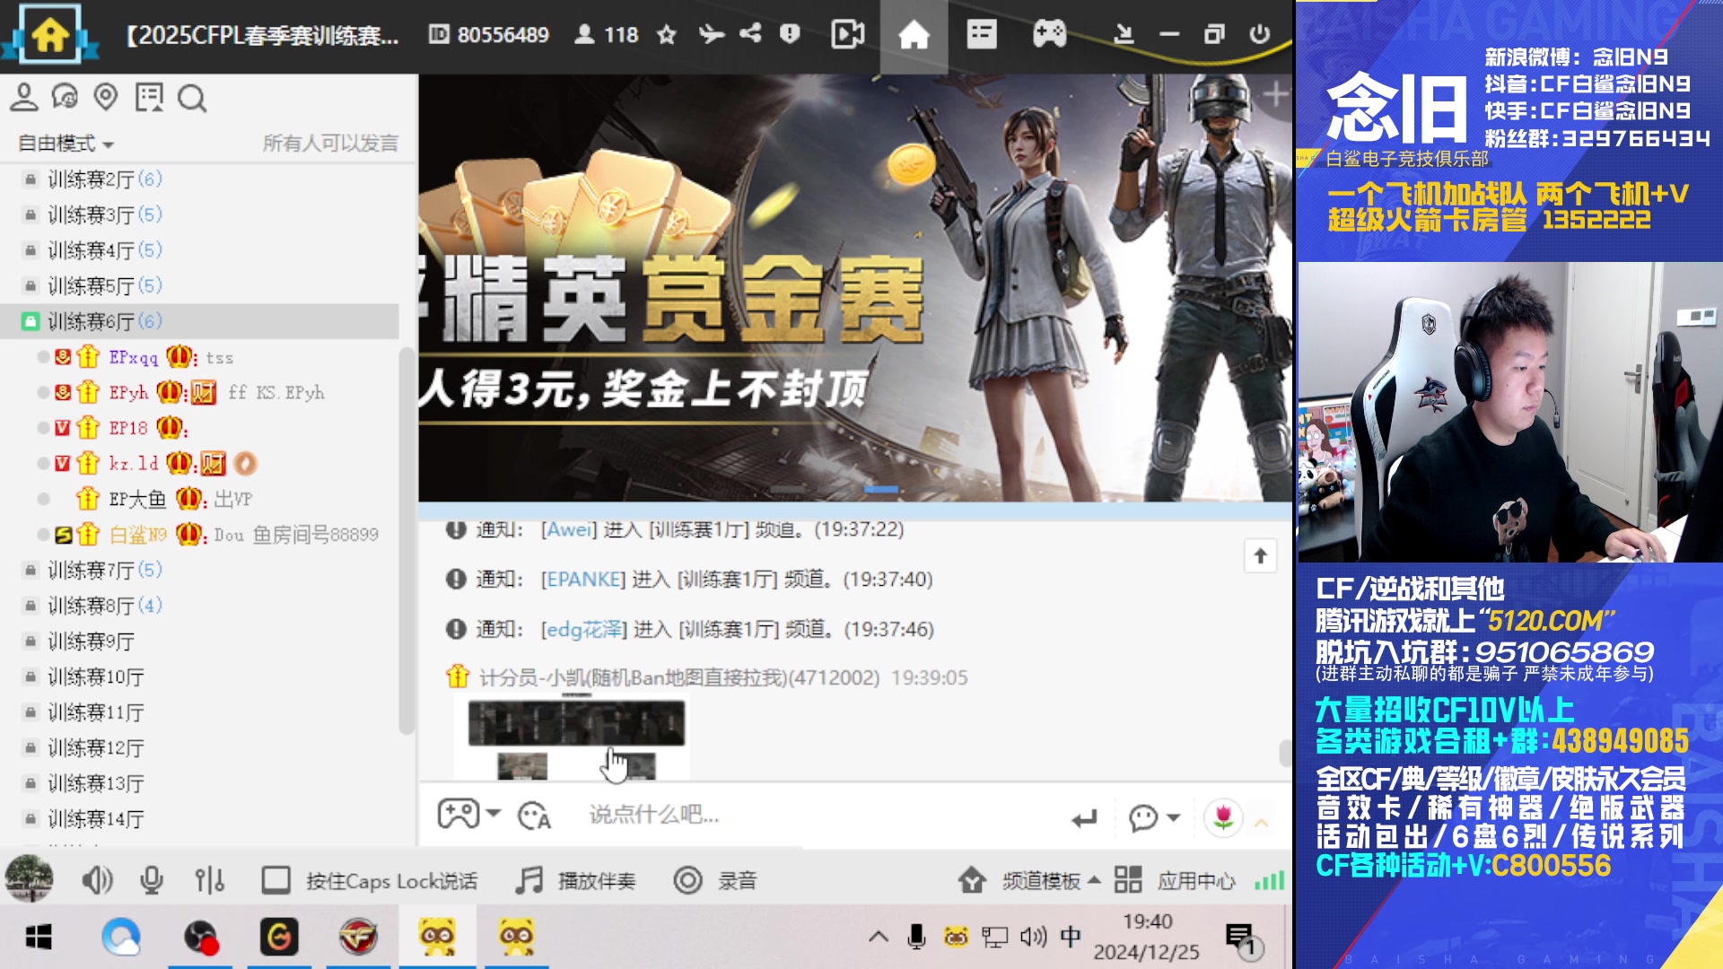Select user EP大鱼 in the list
Viewport: 1723px width, 969px height.
click(137, 499)
